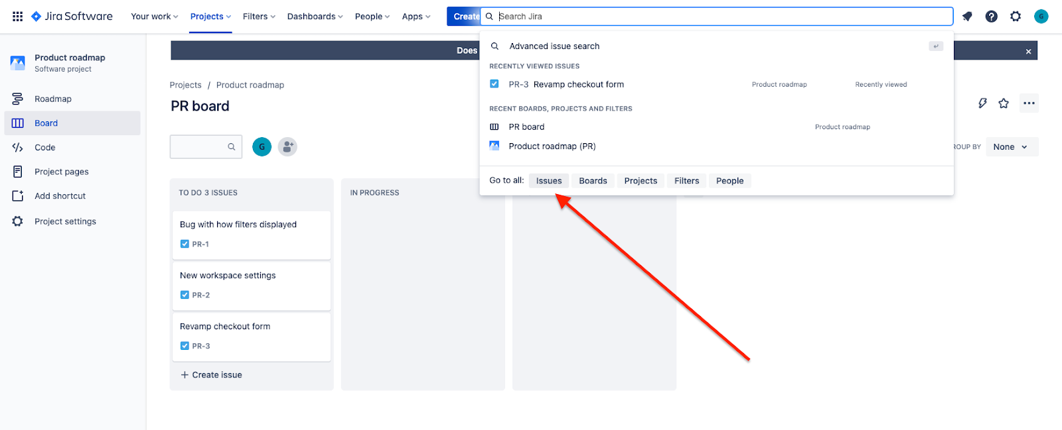1062x430 pixels.
Task: Go to all Issues
Action: (549, 181)
